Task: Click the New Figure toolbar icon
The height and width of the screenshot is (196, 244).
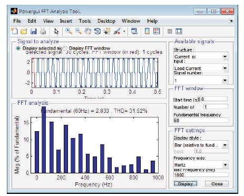Action: [14, 31]
